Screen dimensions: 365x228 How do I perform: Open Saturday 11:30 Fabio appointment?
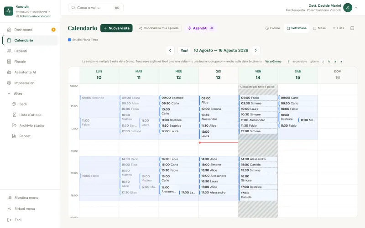pos(298,126)
